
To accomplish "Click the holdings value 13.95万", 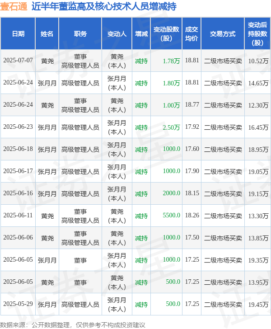I will tap(258, 282).
